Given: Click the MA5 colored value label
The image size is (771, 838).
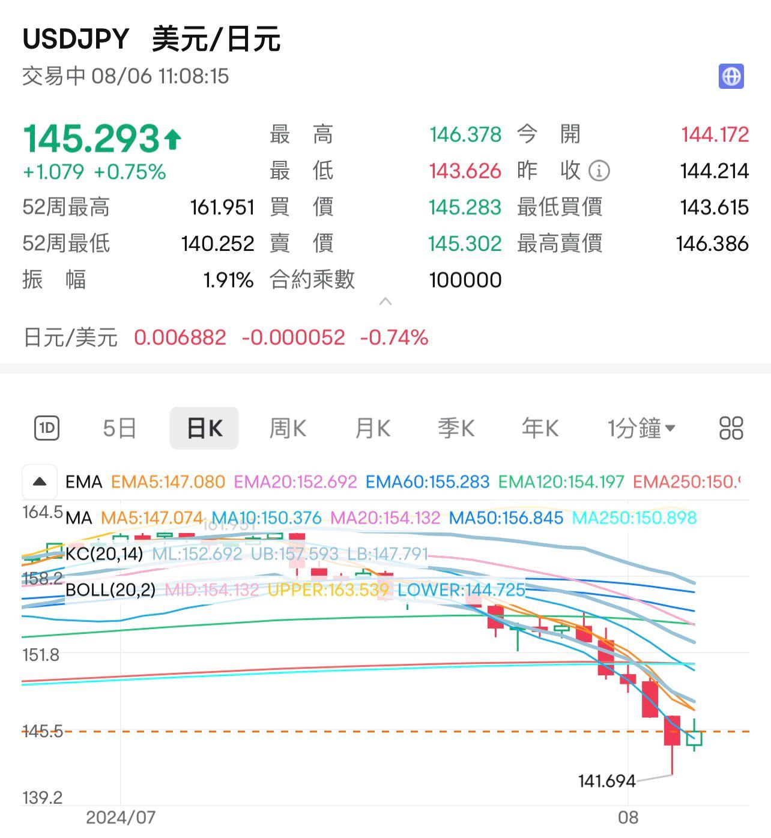Looking at the screenshot, I should (x=151, y=517).
